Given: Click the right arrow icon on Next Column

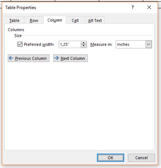Looking at the screenshot, I should [x=57, y=58].
